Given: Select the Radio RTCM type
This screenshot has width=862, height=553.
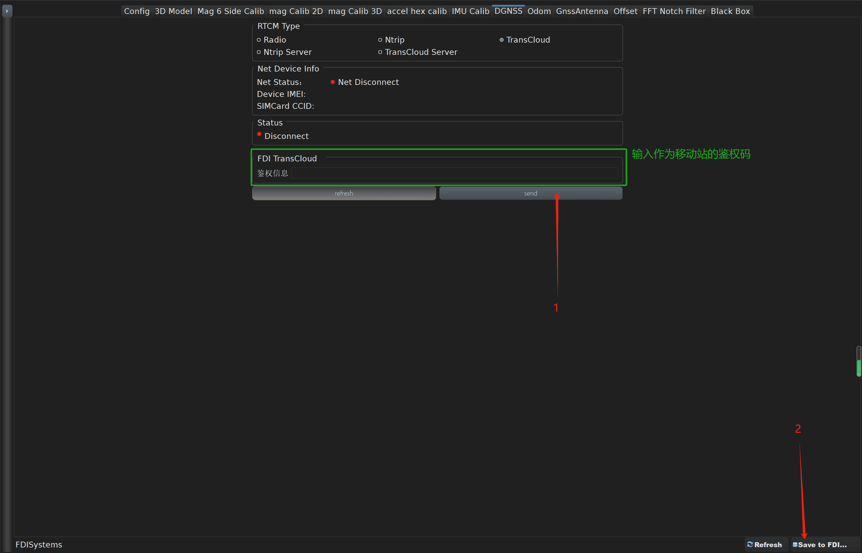Looking at the screenshot, I should click(x=259, y=40).
